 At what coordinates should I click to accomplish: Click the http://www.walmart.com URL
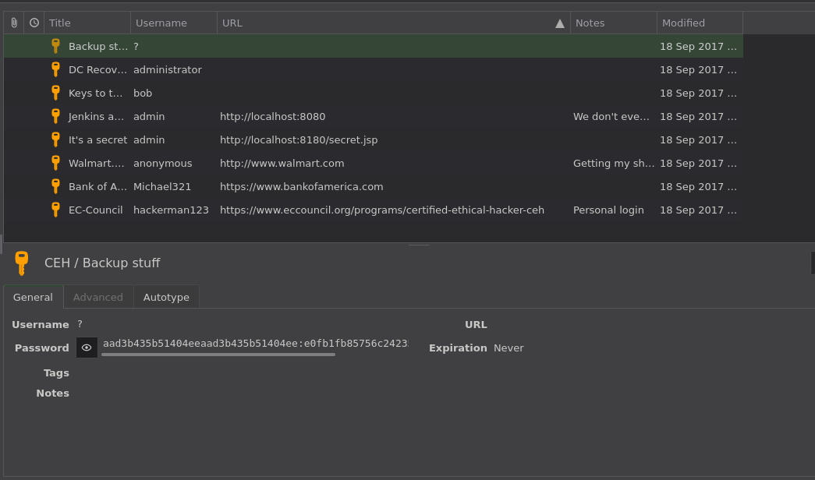(282, 163)
